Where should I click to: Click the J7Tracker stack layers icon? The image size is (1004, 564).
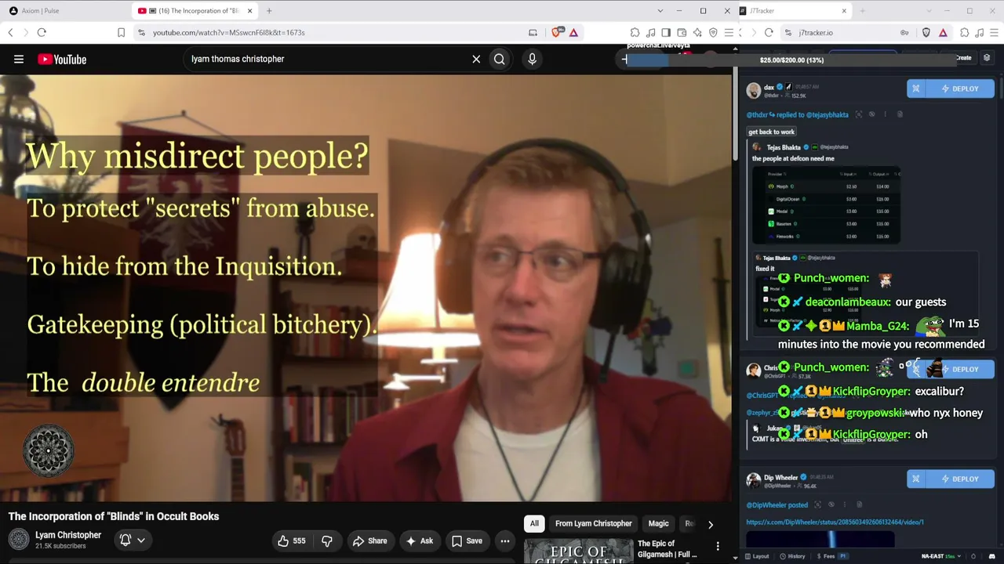point(987,58)
